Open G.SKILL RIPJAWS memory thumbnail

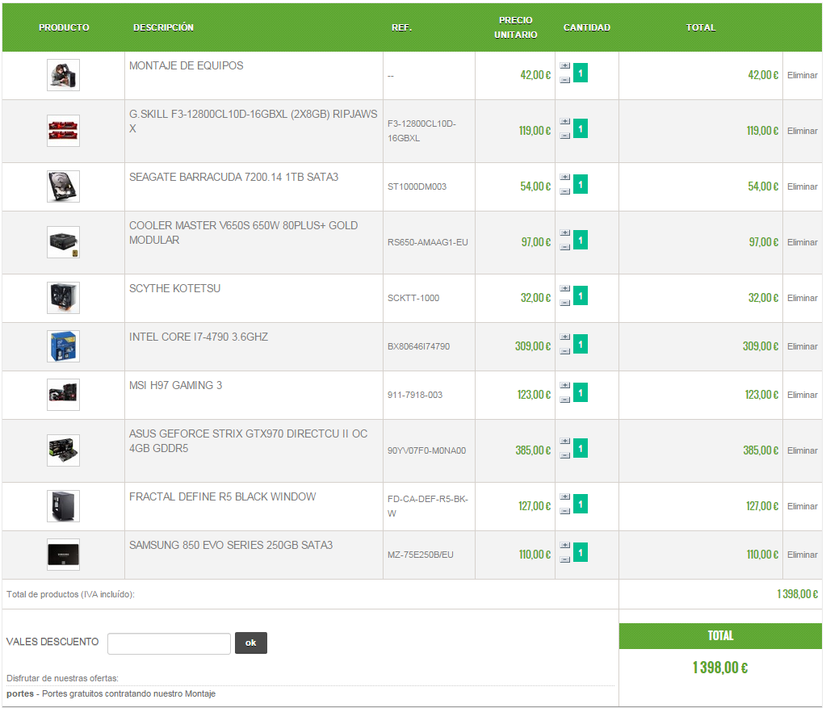click(63, 131)
